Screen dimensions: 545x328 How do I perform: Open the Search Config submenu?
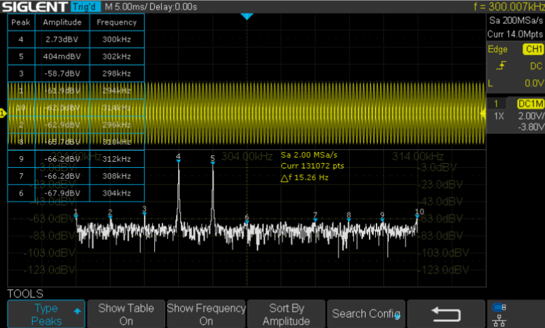coord(366,314)
